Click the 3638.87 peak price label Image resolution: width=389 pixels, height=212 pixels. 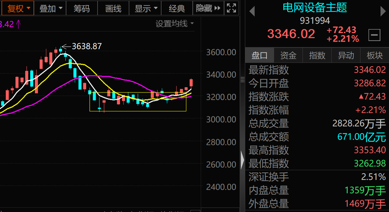pyautogui.click(x=87, y=46)
